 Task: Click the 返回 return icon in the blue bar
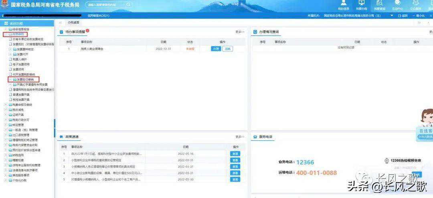click(402, 16)
